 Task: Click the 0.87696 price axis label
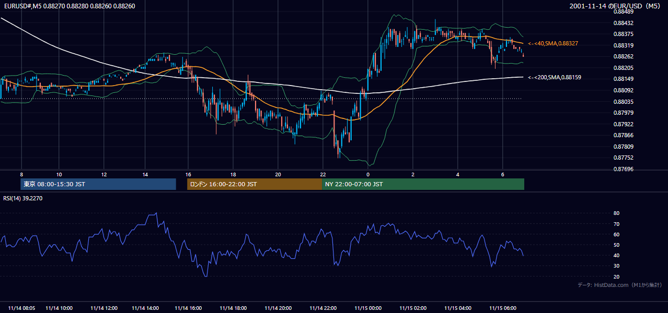pos(623,169)
